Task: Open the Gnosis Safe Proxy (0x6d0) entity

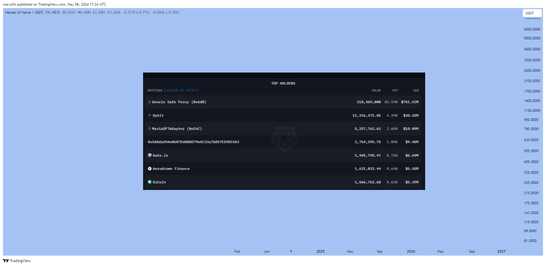Action: coord(179,102)
